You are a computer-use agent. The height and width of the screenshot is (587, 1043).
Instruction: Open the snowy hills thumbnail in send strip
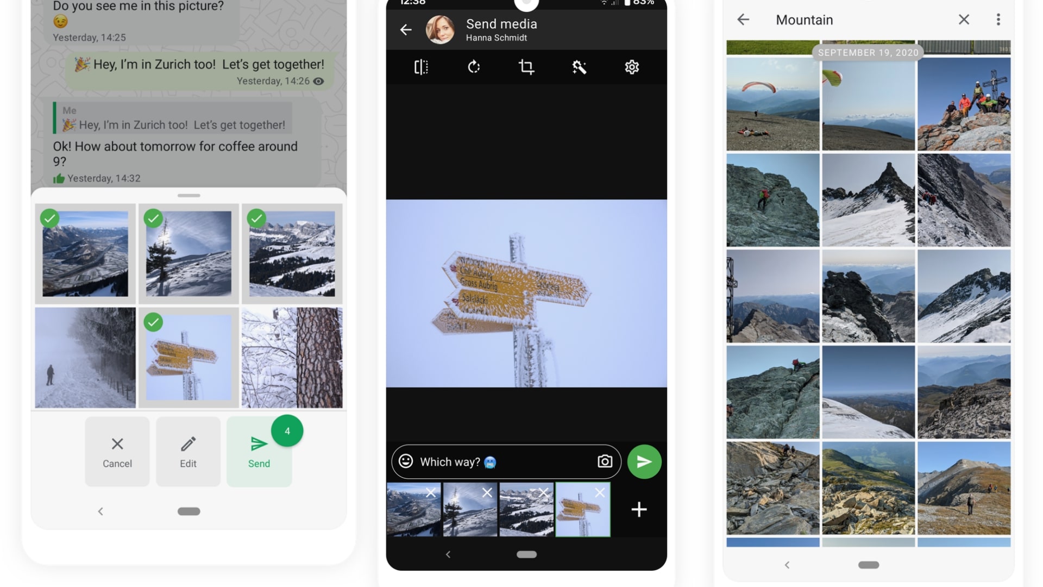[x=526, y=510]
